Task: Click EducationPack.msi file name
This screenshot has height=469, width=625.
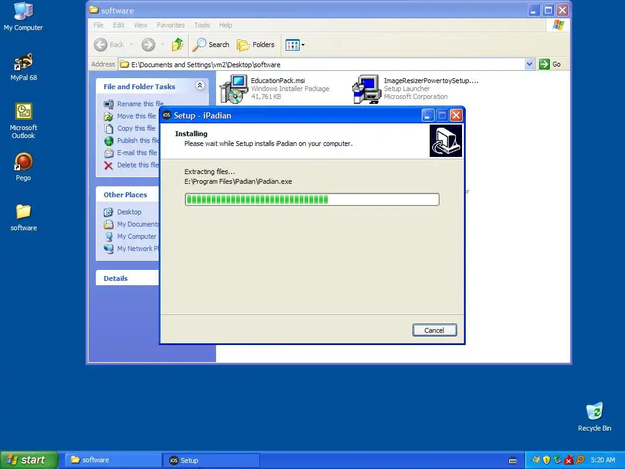Action: pos(278,81)
